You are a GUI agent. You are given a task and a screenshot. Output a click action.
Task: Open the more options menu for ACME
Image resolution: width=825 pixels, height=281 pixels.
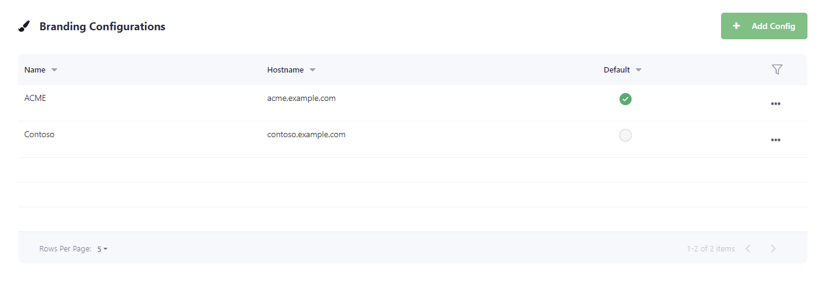point(775,104)
